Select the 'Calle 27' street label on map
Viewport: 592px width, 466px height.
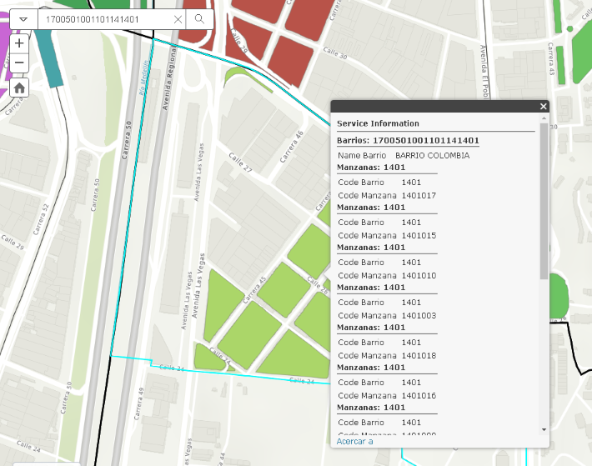coord(240,163)
